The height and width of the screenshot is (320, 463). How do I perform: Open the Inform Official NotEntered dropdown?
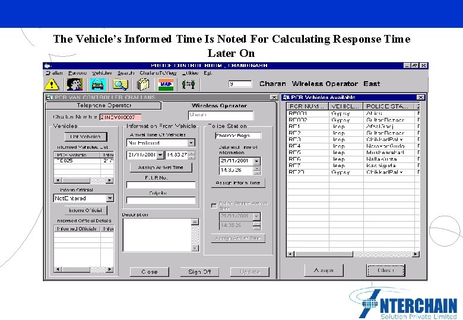110,199
